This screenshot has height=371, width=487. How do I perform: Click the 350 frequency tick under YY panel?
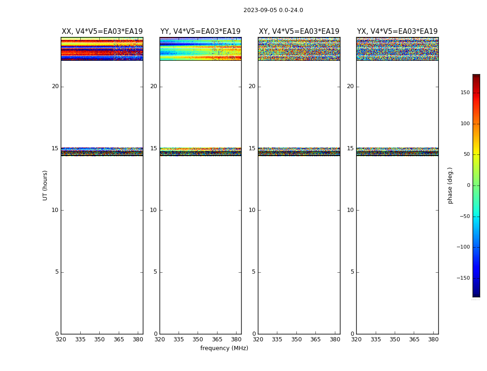click(x=198, y=339)
